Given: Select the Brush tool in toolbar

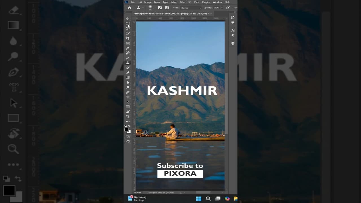Looking at the screenshot, I should point(128,58).
